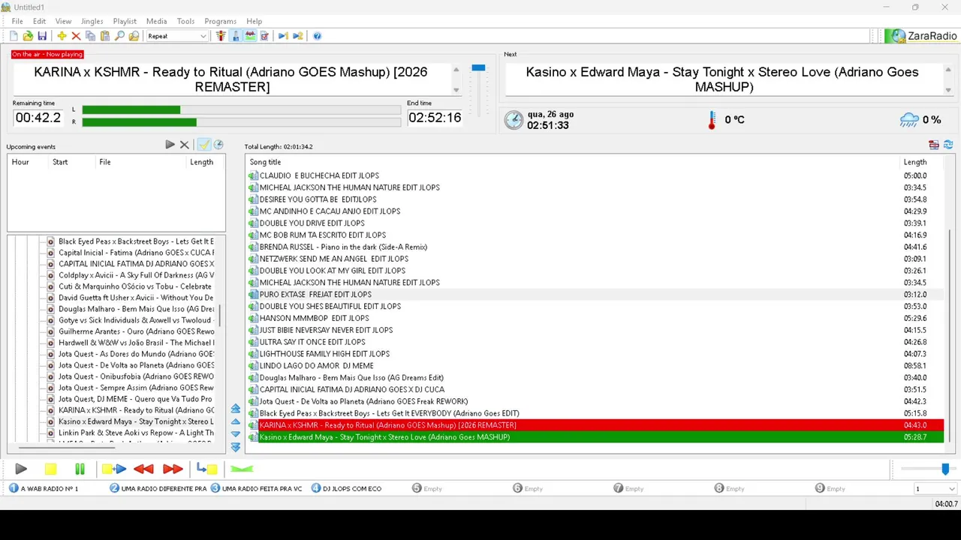Trigger jingle 4 DJ JLOPS COM ECO
Viewport: 961px width, 540px height.
pyautogui.click(x=346, y=488)
